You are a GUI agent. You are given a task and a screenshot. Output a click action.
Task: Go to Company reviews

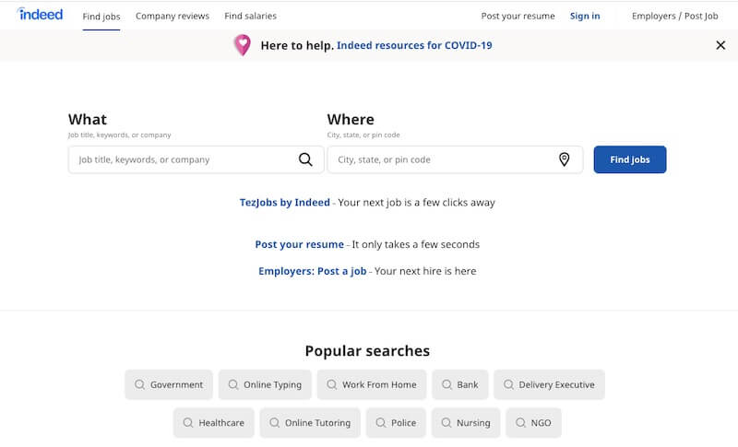click(x=173, y=16)
